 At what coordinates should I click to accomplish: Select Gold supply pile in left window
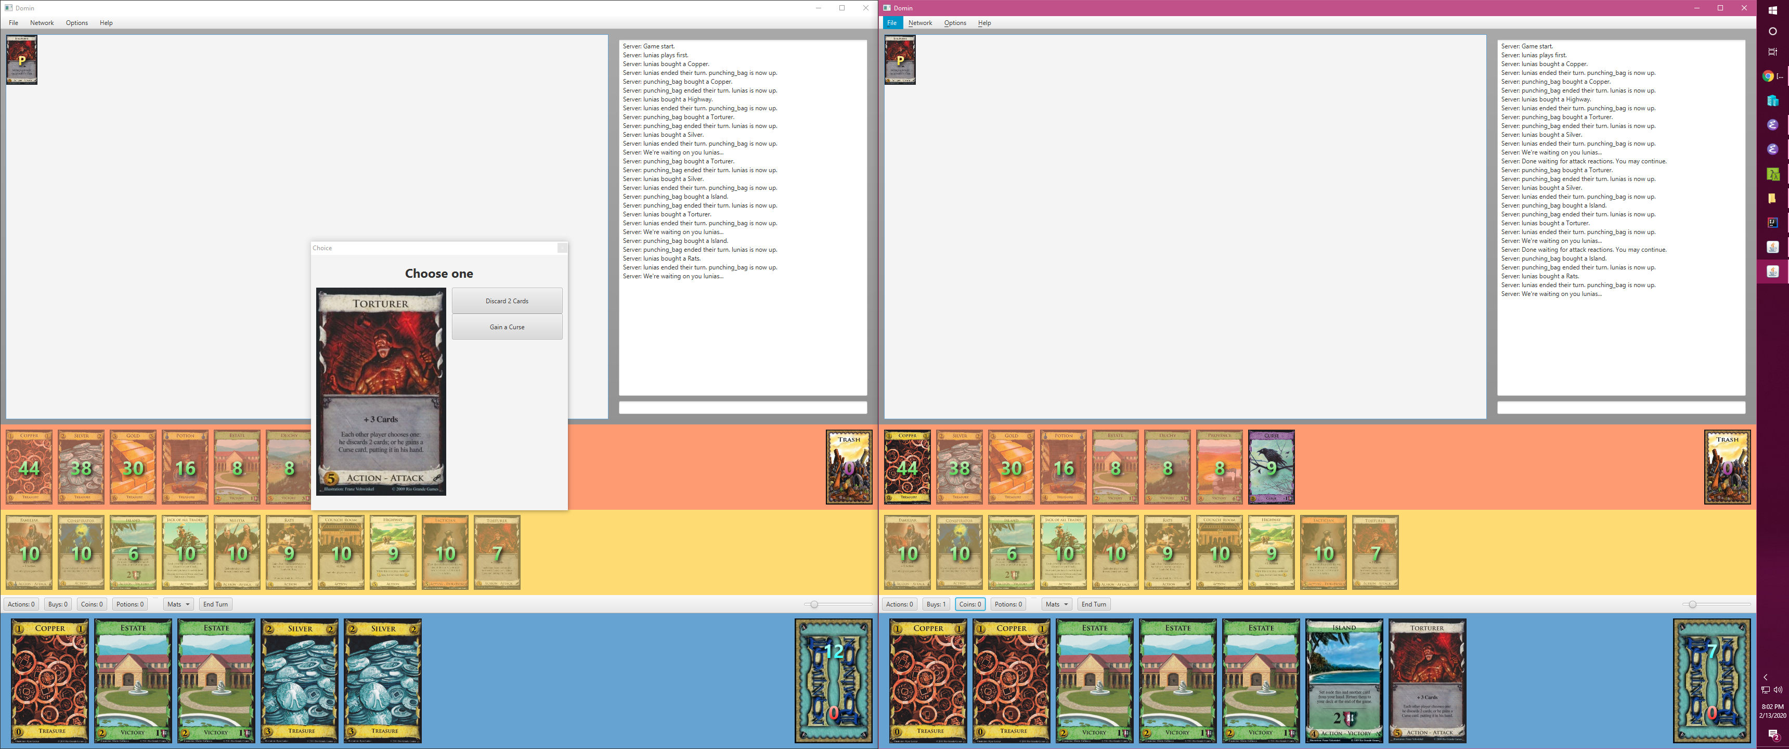tap(133, 467)
